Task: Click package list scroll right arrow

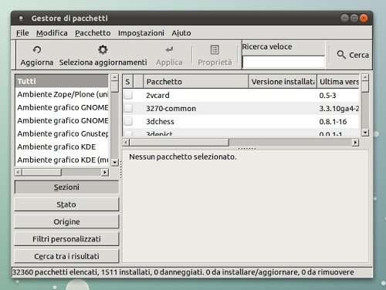Action: 355,142
